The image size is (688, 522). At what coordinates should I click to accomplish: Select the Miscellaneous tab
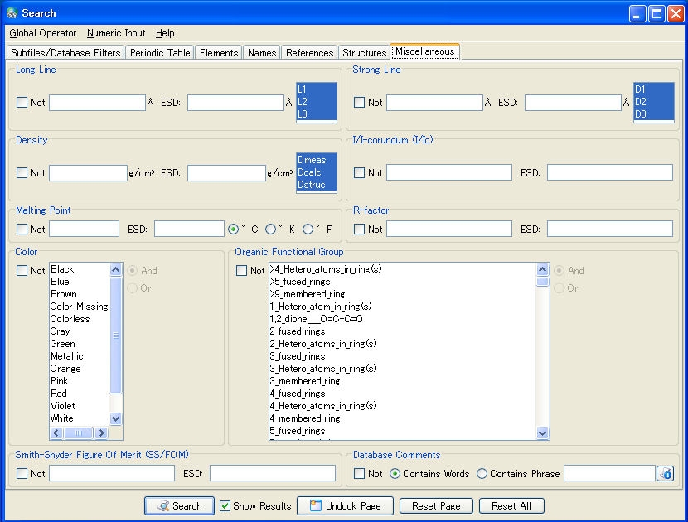[424, 51]
